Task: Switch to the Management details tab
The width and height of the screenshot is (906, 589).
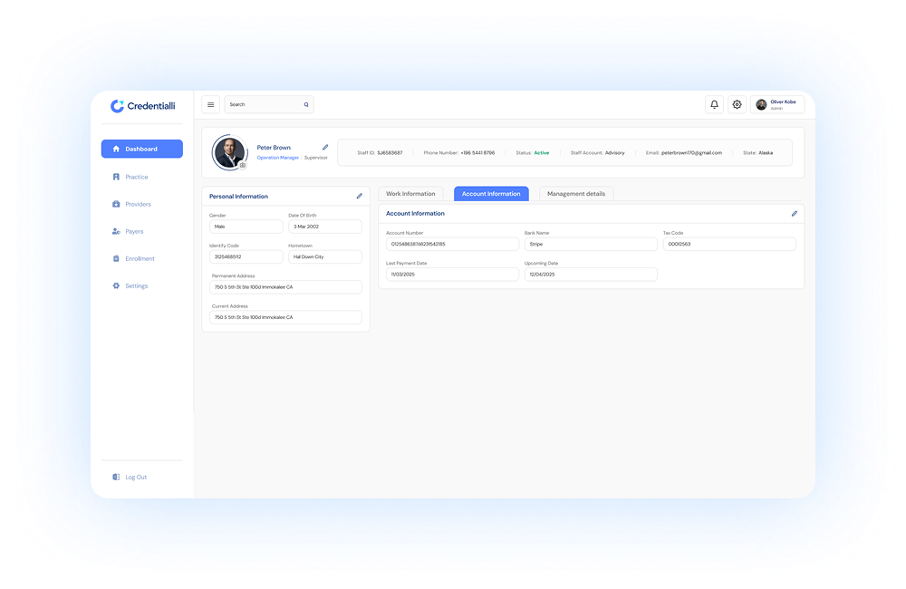Action: [576, 194]
